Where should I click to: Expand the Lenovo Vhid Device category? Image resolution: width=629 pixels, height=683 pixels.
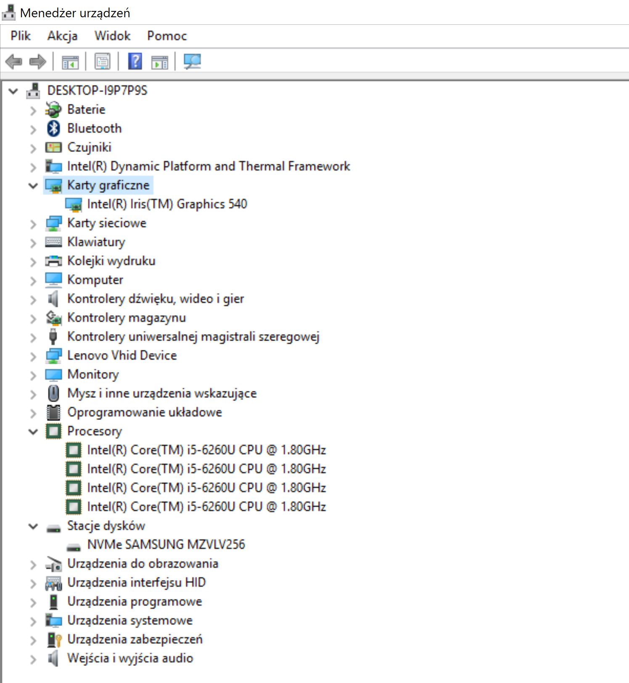click(33, 356)
